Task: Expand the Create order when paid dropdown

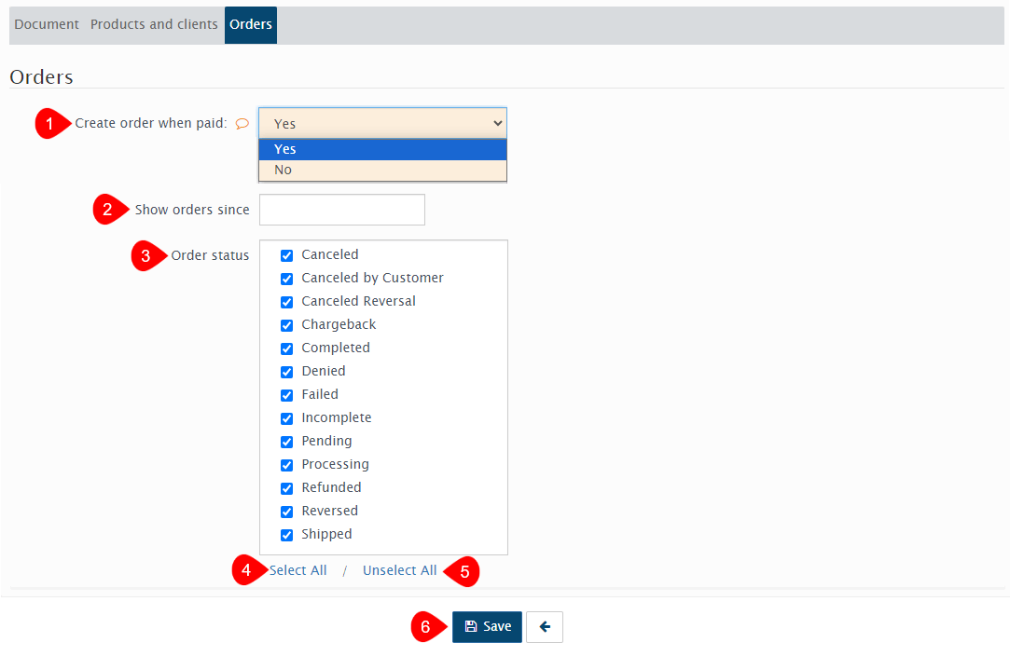Action: 382,123
